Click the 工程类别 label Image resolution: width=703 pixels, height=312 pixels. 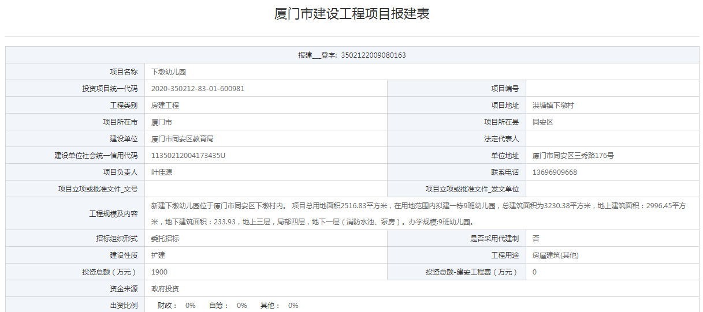(x=124, y=106)
